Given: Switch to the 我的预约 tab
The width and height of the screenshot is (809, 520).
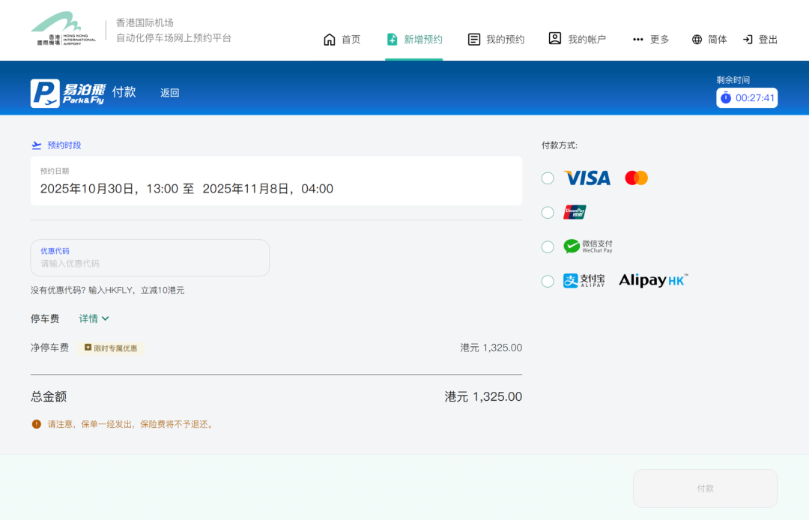Looking at the screenshot, I should (x=495, y=39).
